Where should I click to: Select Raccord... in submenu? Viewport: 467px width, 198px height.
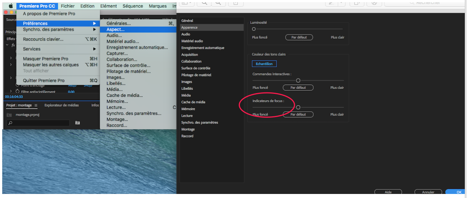click(138, 125)
